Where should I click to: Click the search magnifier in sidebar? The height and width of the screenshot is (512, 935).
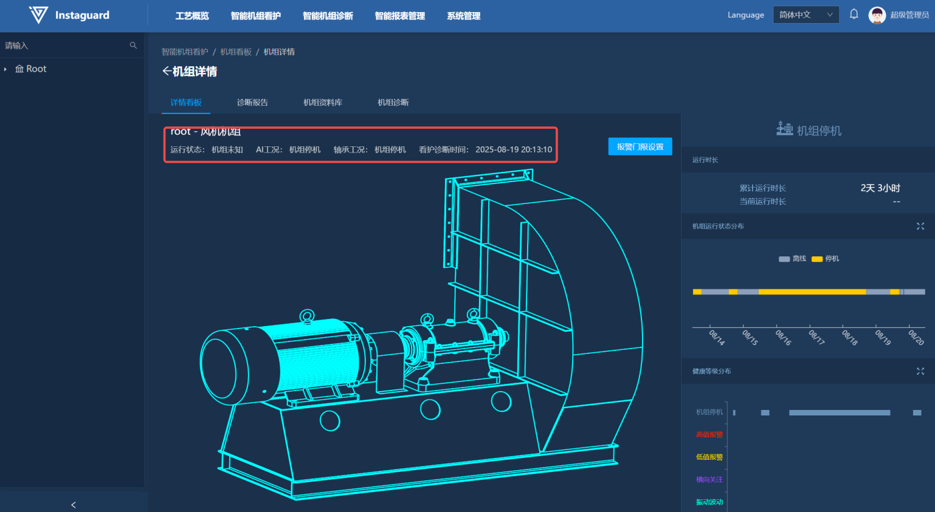[133, 46]
